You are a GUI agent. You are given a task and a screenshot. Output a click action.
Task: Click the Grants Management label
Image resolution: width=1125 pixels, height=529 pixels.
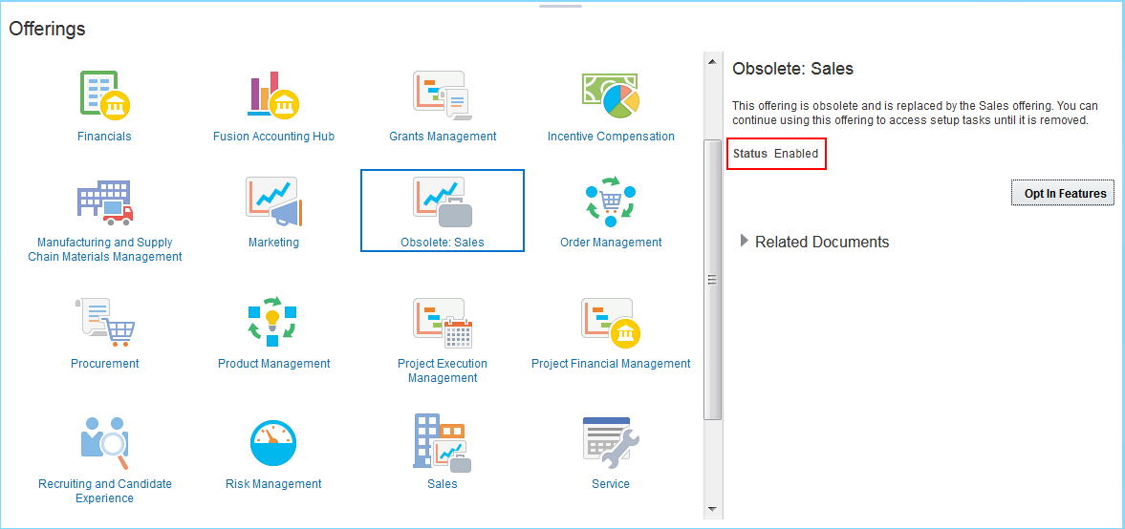pyautogui.click(x=443, y=137)
